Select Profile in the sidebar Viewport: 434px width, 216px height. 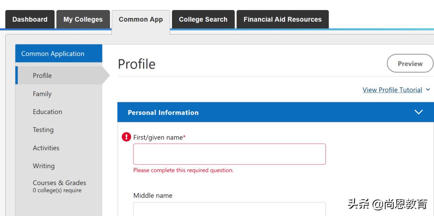(x=42, y=75)
